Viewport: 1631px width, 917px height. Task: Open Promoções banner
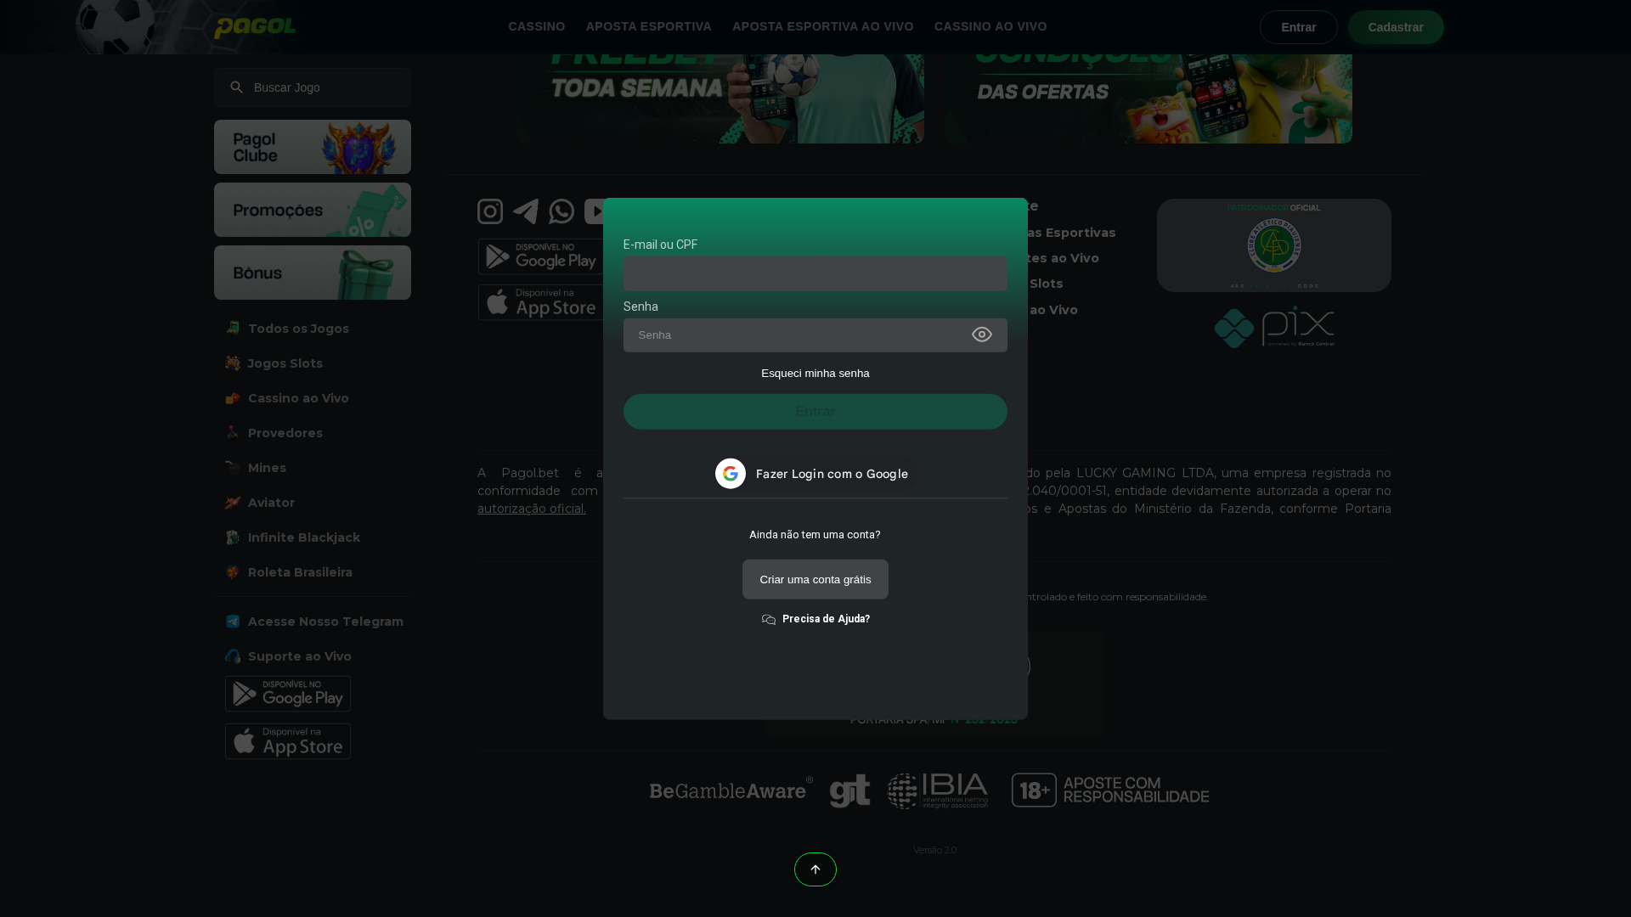(313, 210)
